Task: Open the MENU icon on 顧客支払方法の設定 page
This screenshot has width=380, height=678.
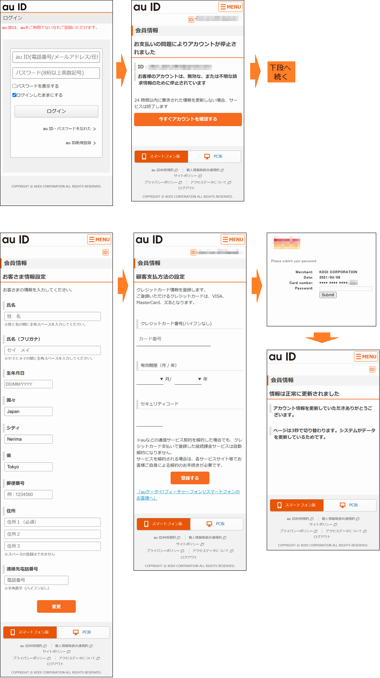Action: (x=233, y=239)
